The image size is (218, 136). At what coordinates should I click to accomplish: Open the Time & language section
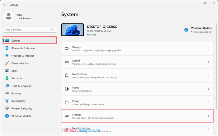click(30, 86)
